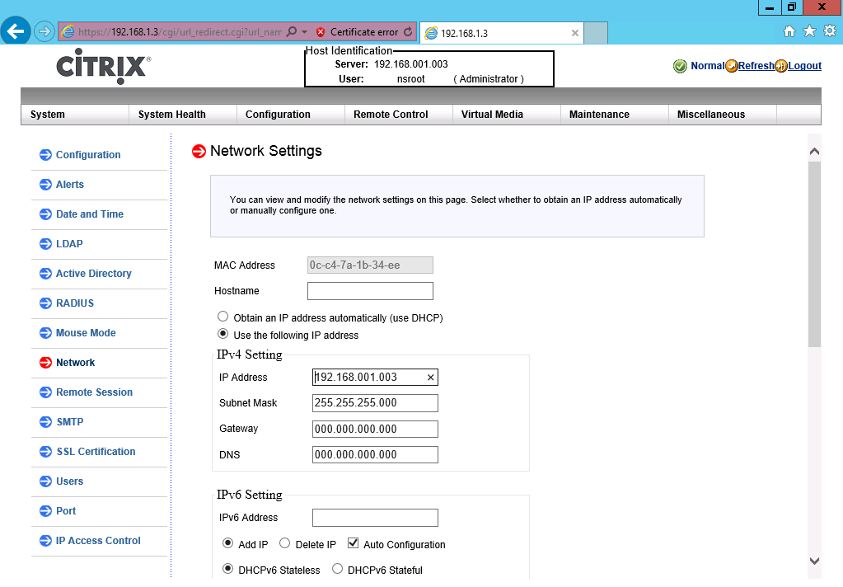Toggle the Auto Configuration checkbox

(354, 542)
